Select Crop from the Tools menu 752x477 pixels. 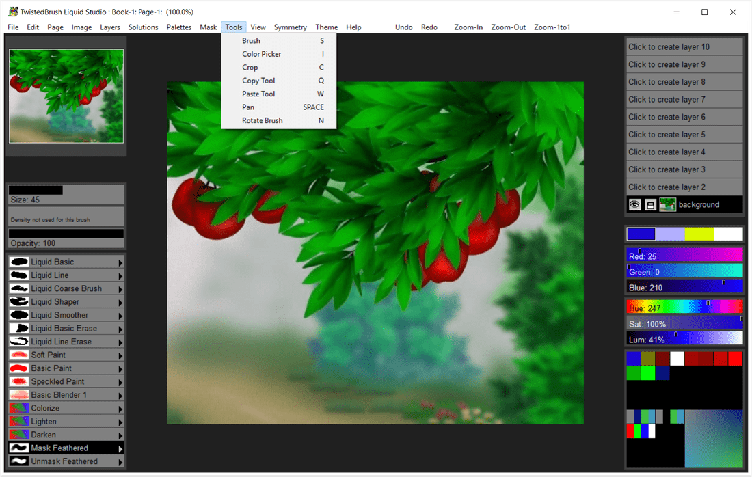279,68
